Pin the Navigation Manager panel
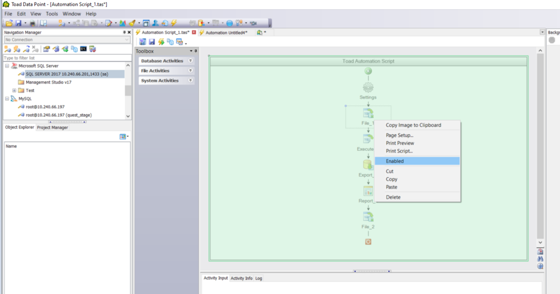The image size is (560, 294). click(124, 32)
